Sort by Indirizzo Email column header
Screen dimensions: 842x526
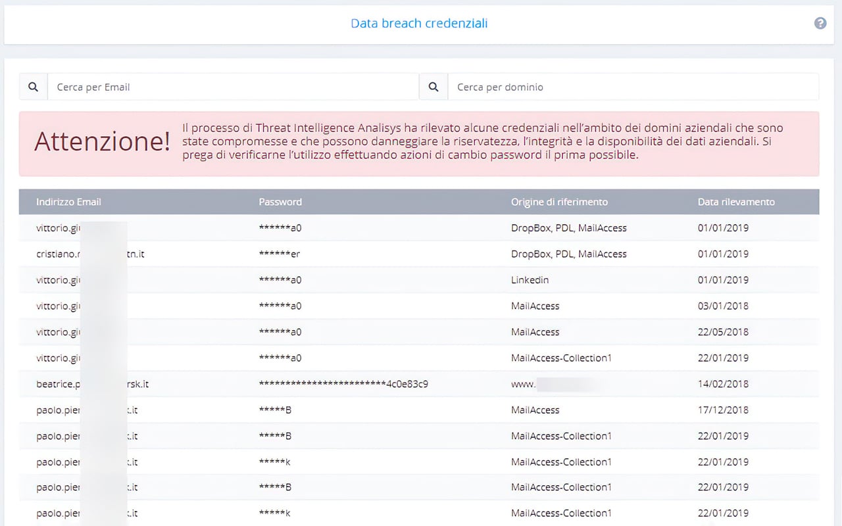(68, 202)
